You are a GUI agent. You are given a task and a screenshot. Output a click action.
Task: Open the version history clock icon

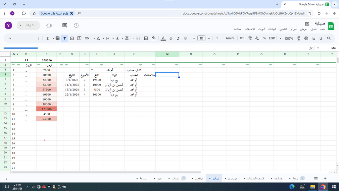[76, 26]
